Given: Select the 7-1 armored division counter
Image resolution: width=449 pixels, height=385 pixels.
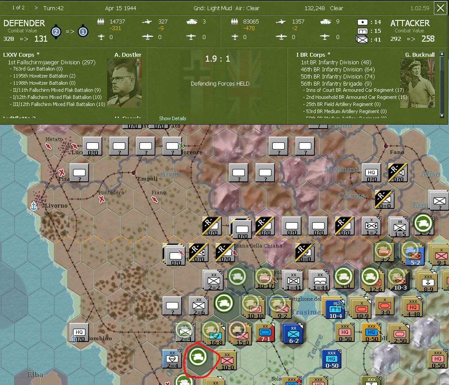Looking at the screenshot, I should pos(265,333).
